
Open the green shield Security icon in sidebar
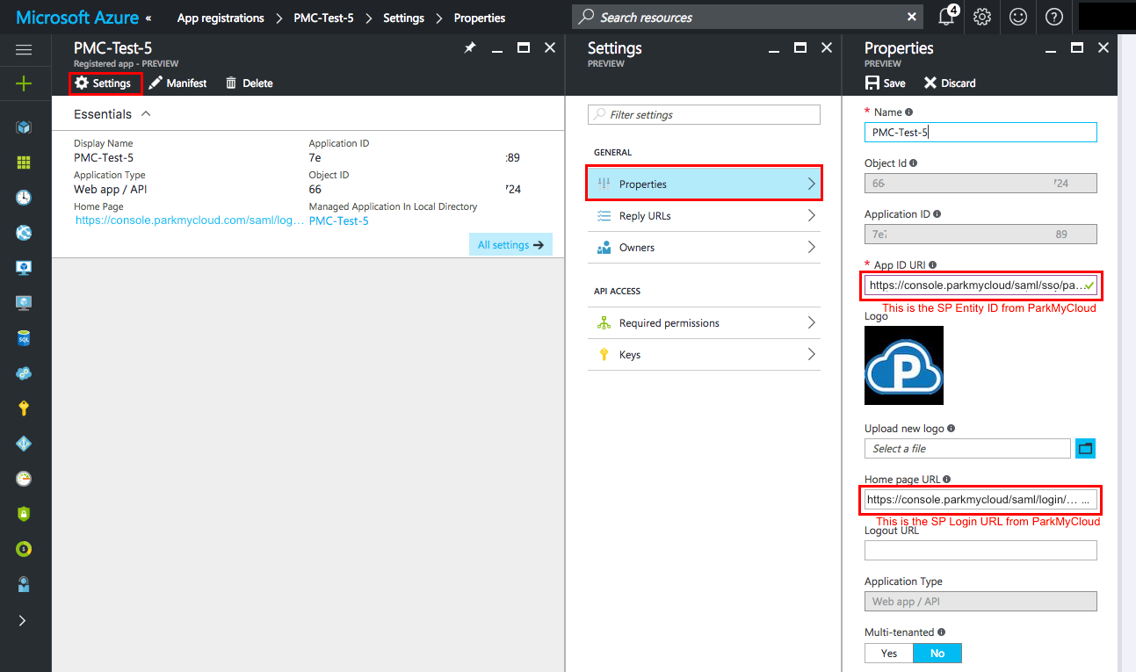click(24, 514)
